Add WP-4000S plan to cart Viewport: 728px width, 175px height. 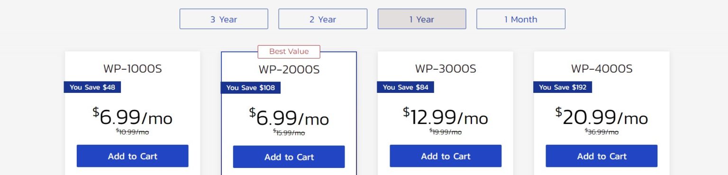click(602, 156)
